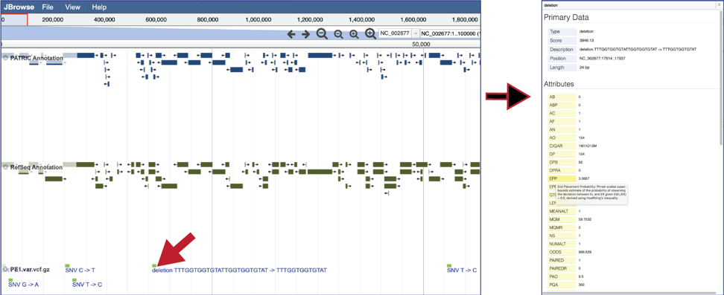
Task: Click 400,000 on the overview scale
Action: [x=104, y=20]
